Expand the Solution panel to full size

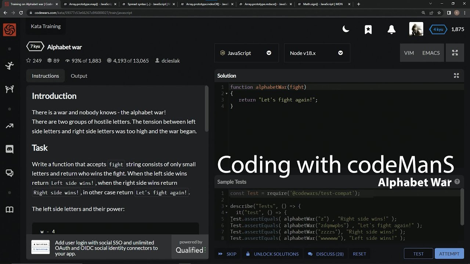pos(456,76)
